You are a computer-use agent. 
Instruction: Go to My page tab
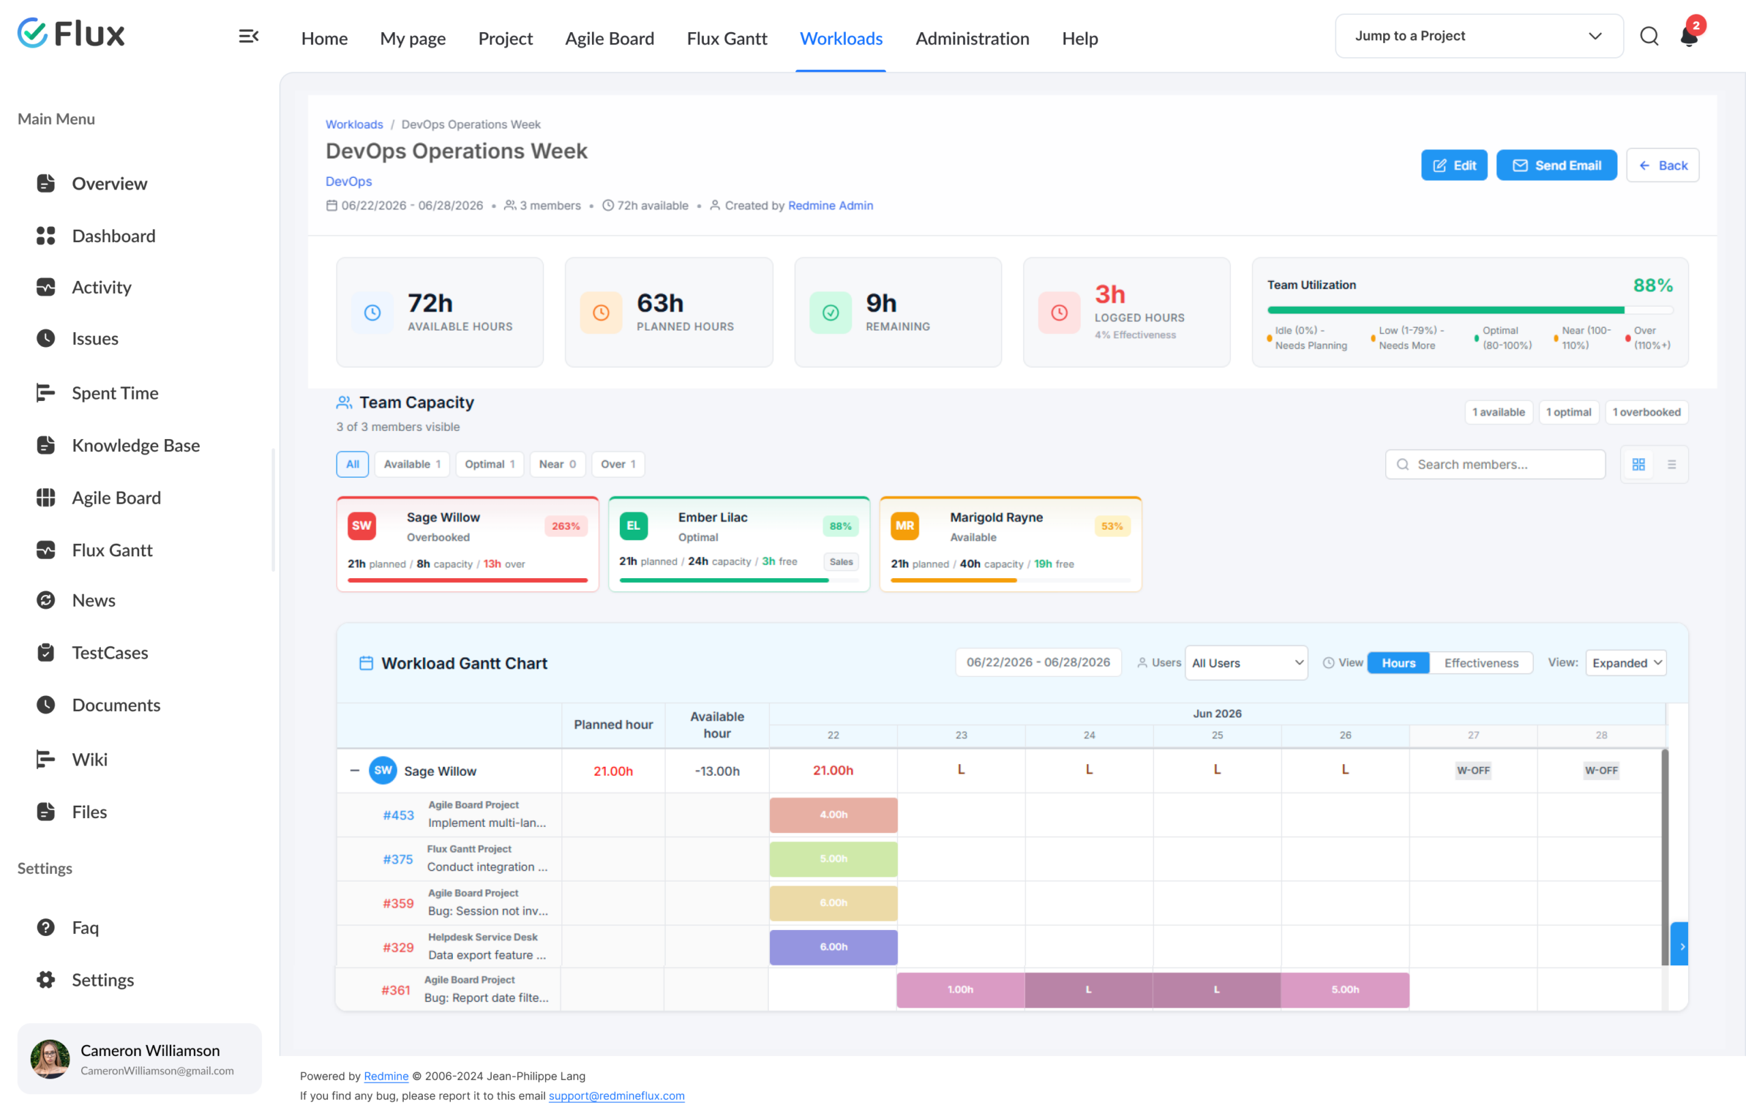click(x=413, y=38)
